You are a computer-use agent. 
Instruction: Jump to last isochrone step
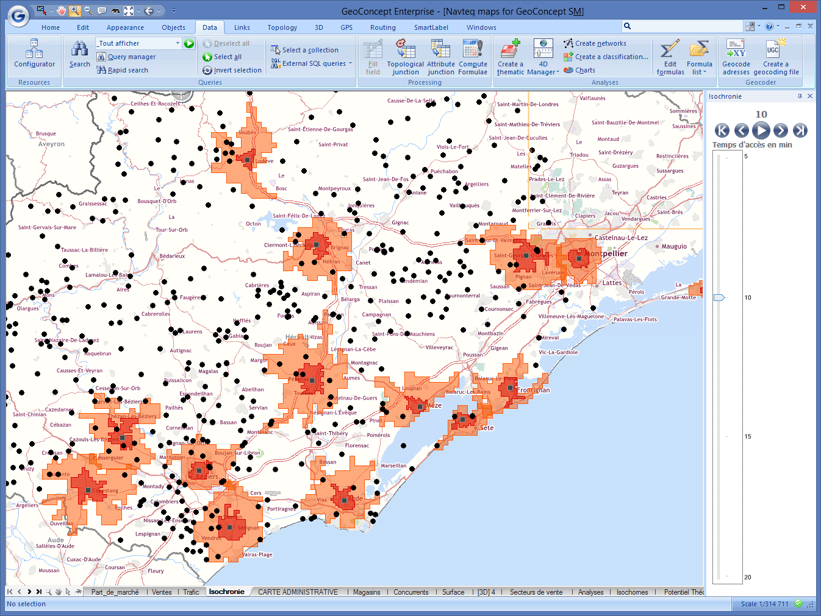[x=800, y=130]
